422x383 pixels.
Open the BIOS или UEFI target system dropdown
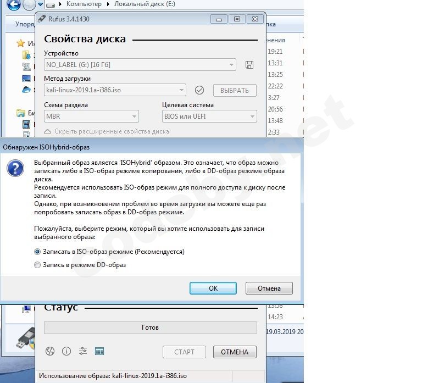[x=209, y=116]
